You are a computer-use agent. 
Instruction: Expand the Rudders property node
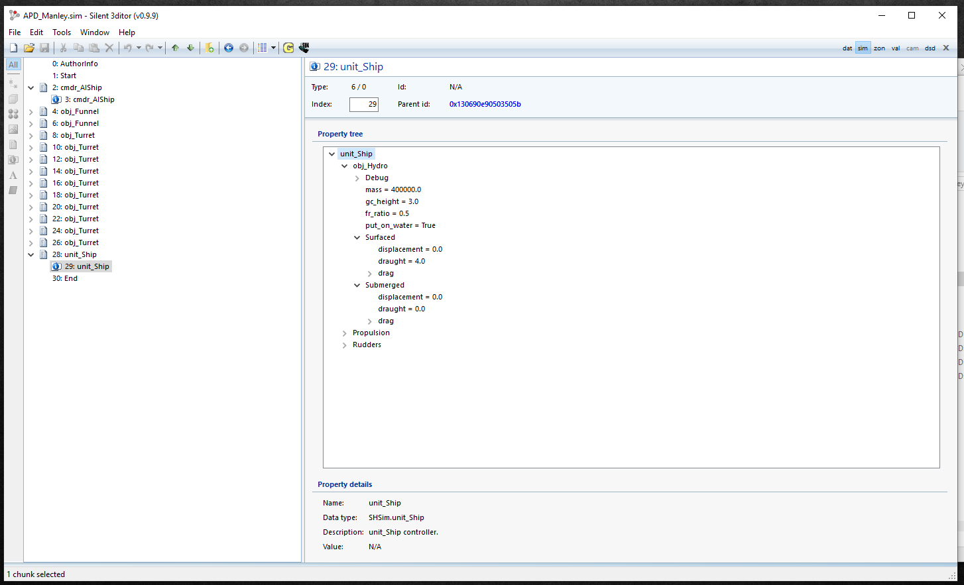(x=345, y=345)
